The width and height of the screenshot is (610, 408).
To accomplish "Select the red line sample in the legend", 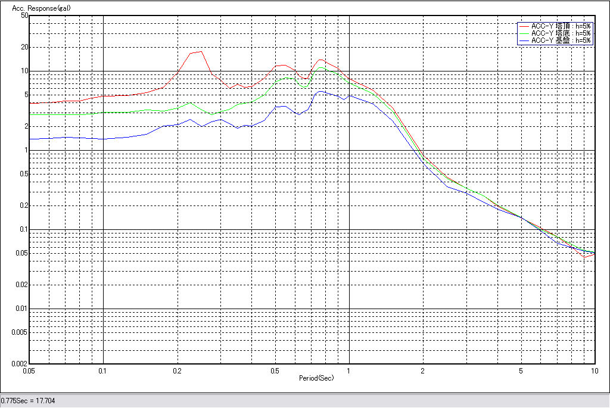I will coord(524,26).
